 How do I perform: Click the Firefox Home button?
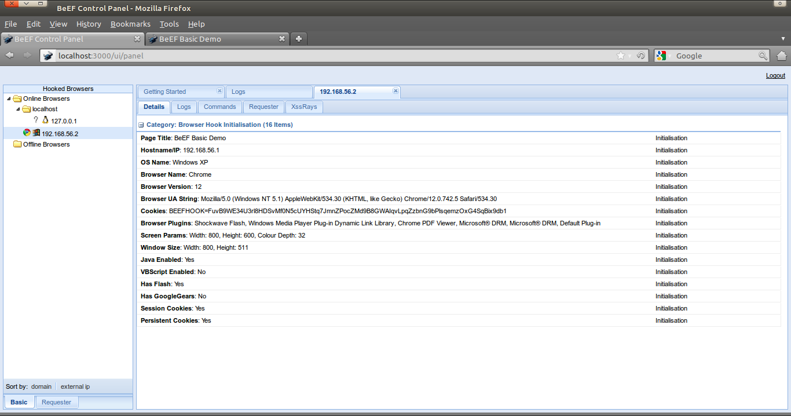[x=781, y=56]
